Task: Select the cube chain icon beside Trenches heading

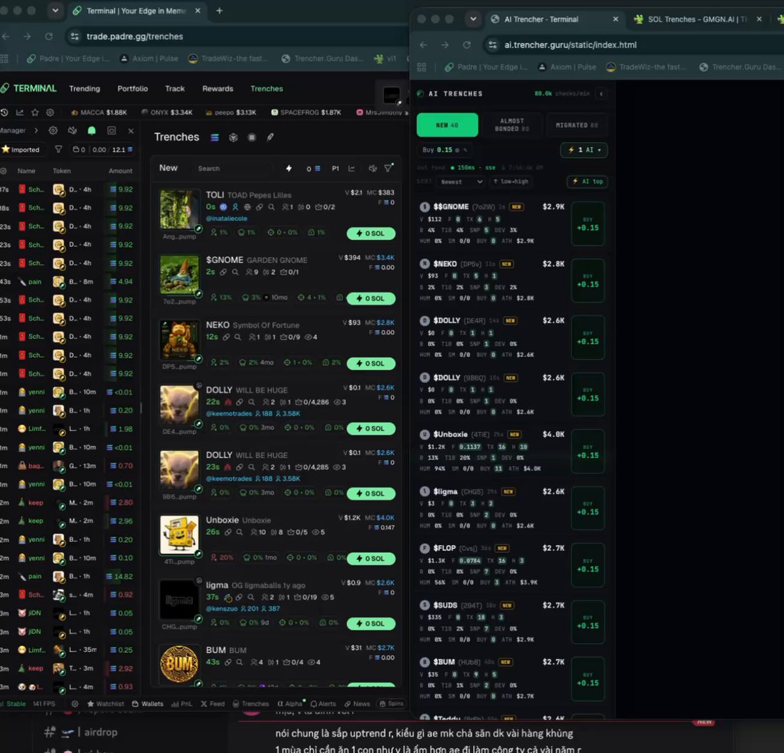Action: (x=233, y=137)
